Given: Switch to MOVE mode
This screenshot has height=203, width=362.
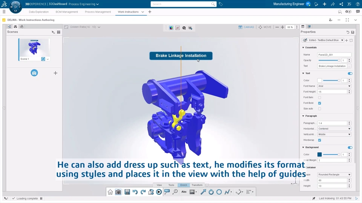Looking at the screenshot, I should [265, 27].
